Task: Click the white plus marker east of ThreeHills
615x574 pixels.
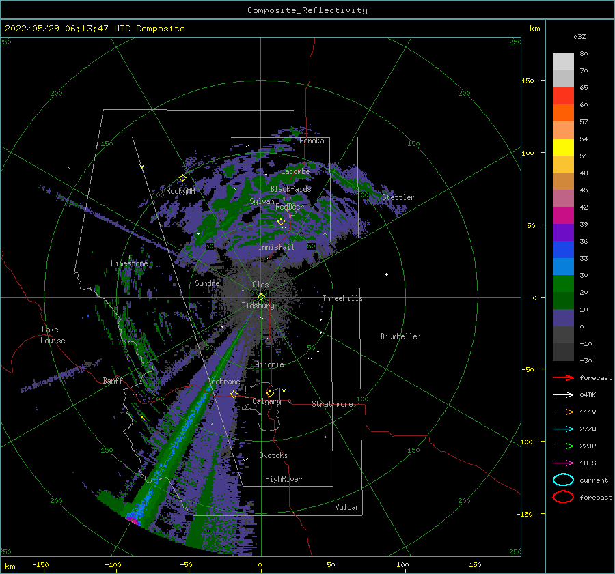Action: coord(386,274)
